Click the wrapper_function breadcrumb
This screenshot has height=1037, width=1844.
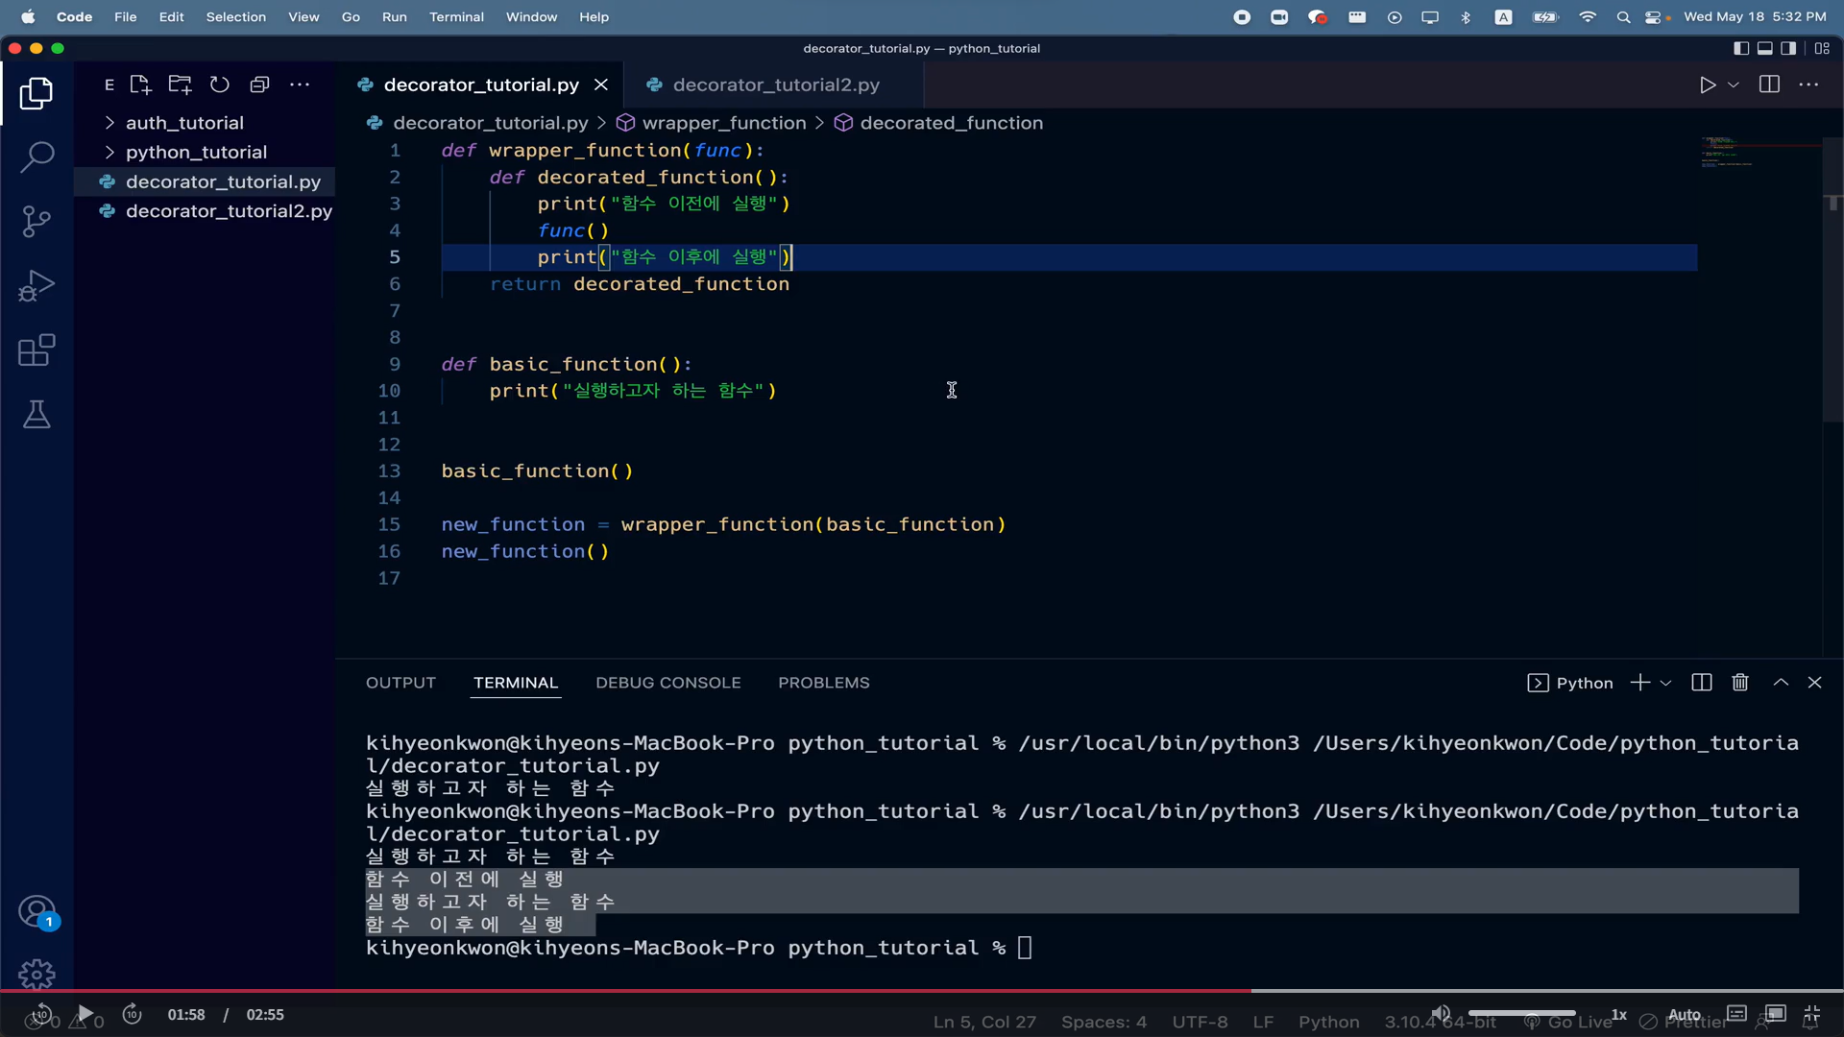[723, 123]
